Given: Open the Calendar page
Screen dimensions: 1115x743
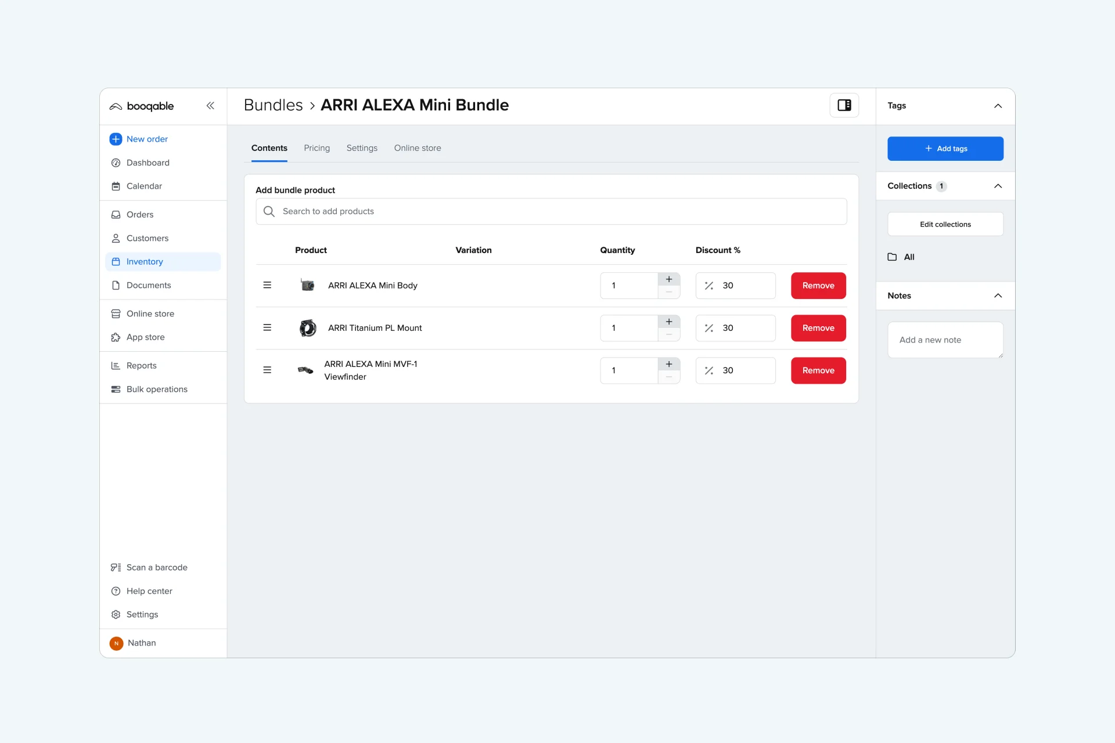Looking at the screenshot, I should 144,186.
